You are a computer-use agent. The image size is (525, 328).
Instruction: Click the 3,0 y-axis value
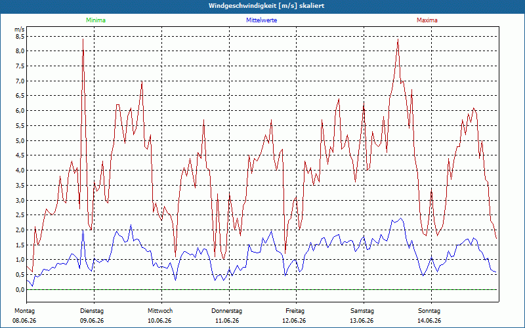click(x=20, y=200)
